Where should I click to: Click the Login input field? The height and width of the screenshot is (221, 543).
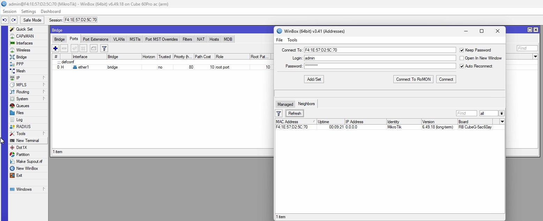(380, 58)
